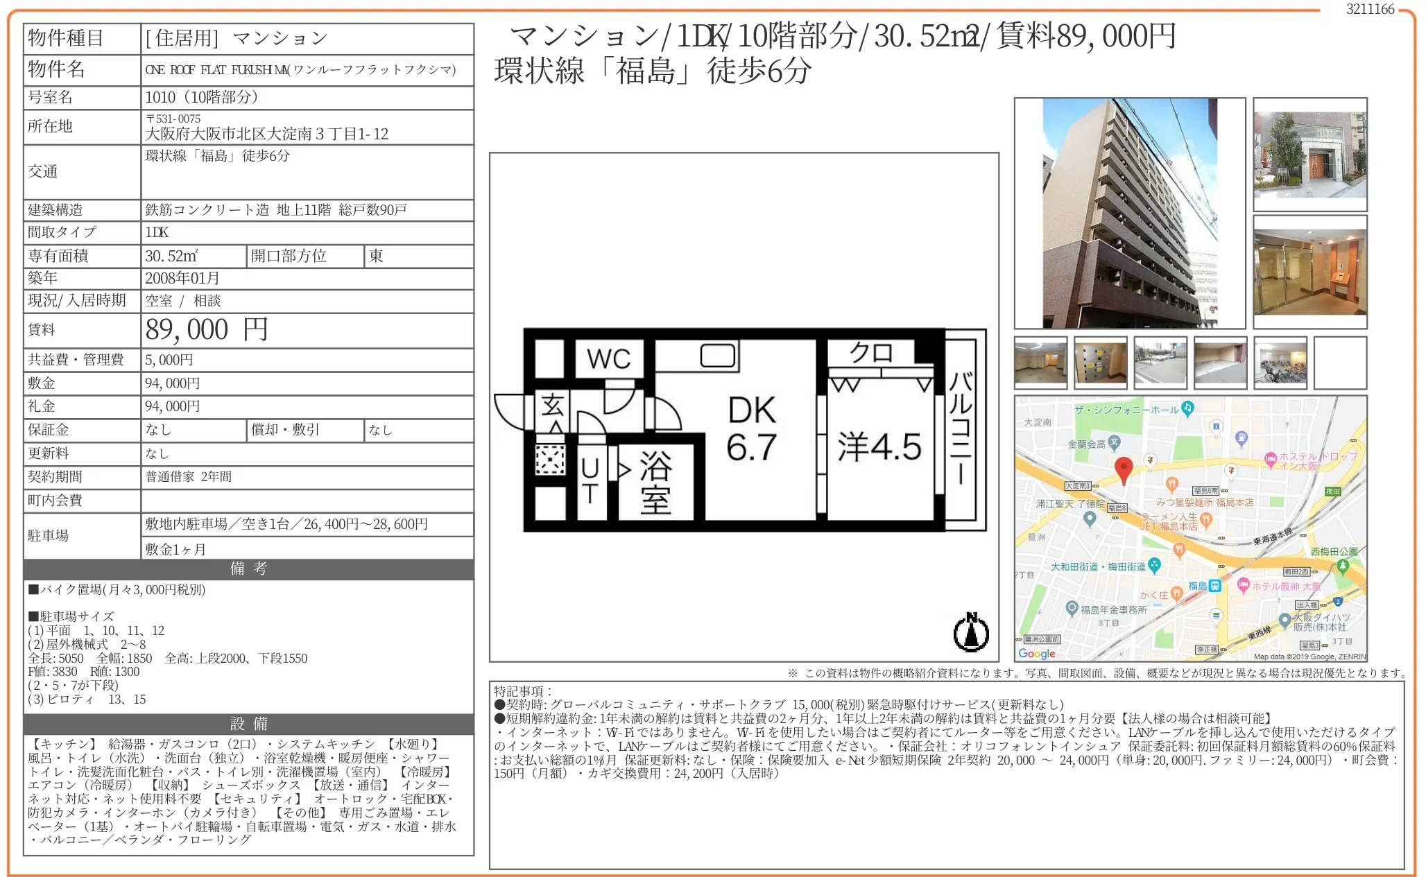Click the green park tree icon for 西梅田公園
The width and height of the screenshot is (1426, 877).
[1343, 566]
